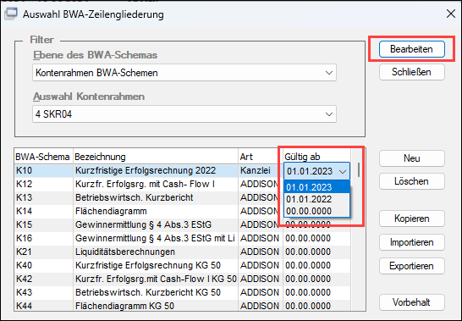The width and height of the screenshot is (462, 321).
Task: Click the Kopieren button
Action: tap(411, 219)
